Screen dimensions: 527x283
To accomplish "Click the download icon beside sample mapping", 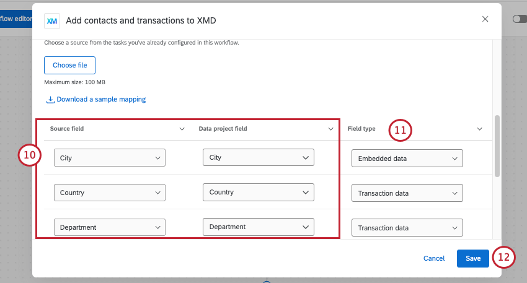I will pyautogui.click(x=50, y=99).
